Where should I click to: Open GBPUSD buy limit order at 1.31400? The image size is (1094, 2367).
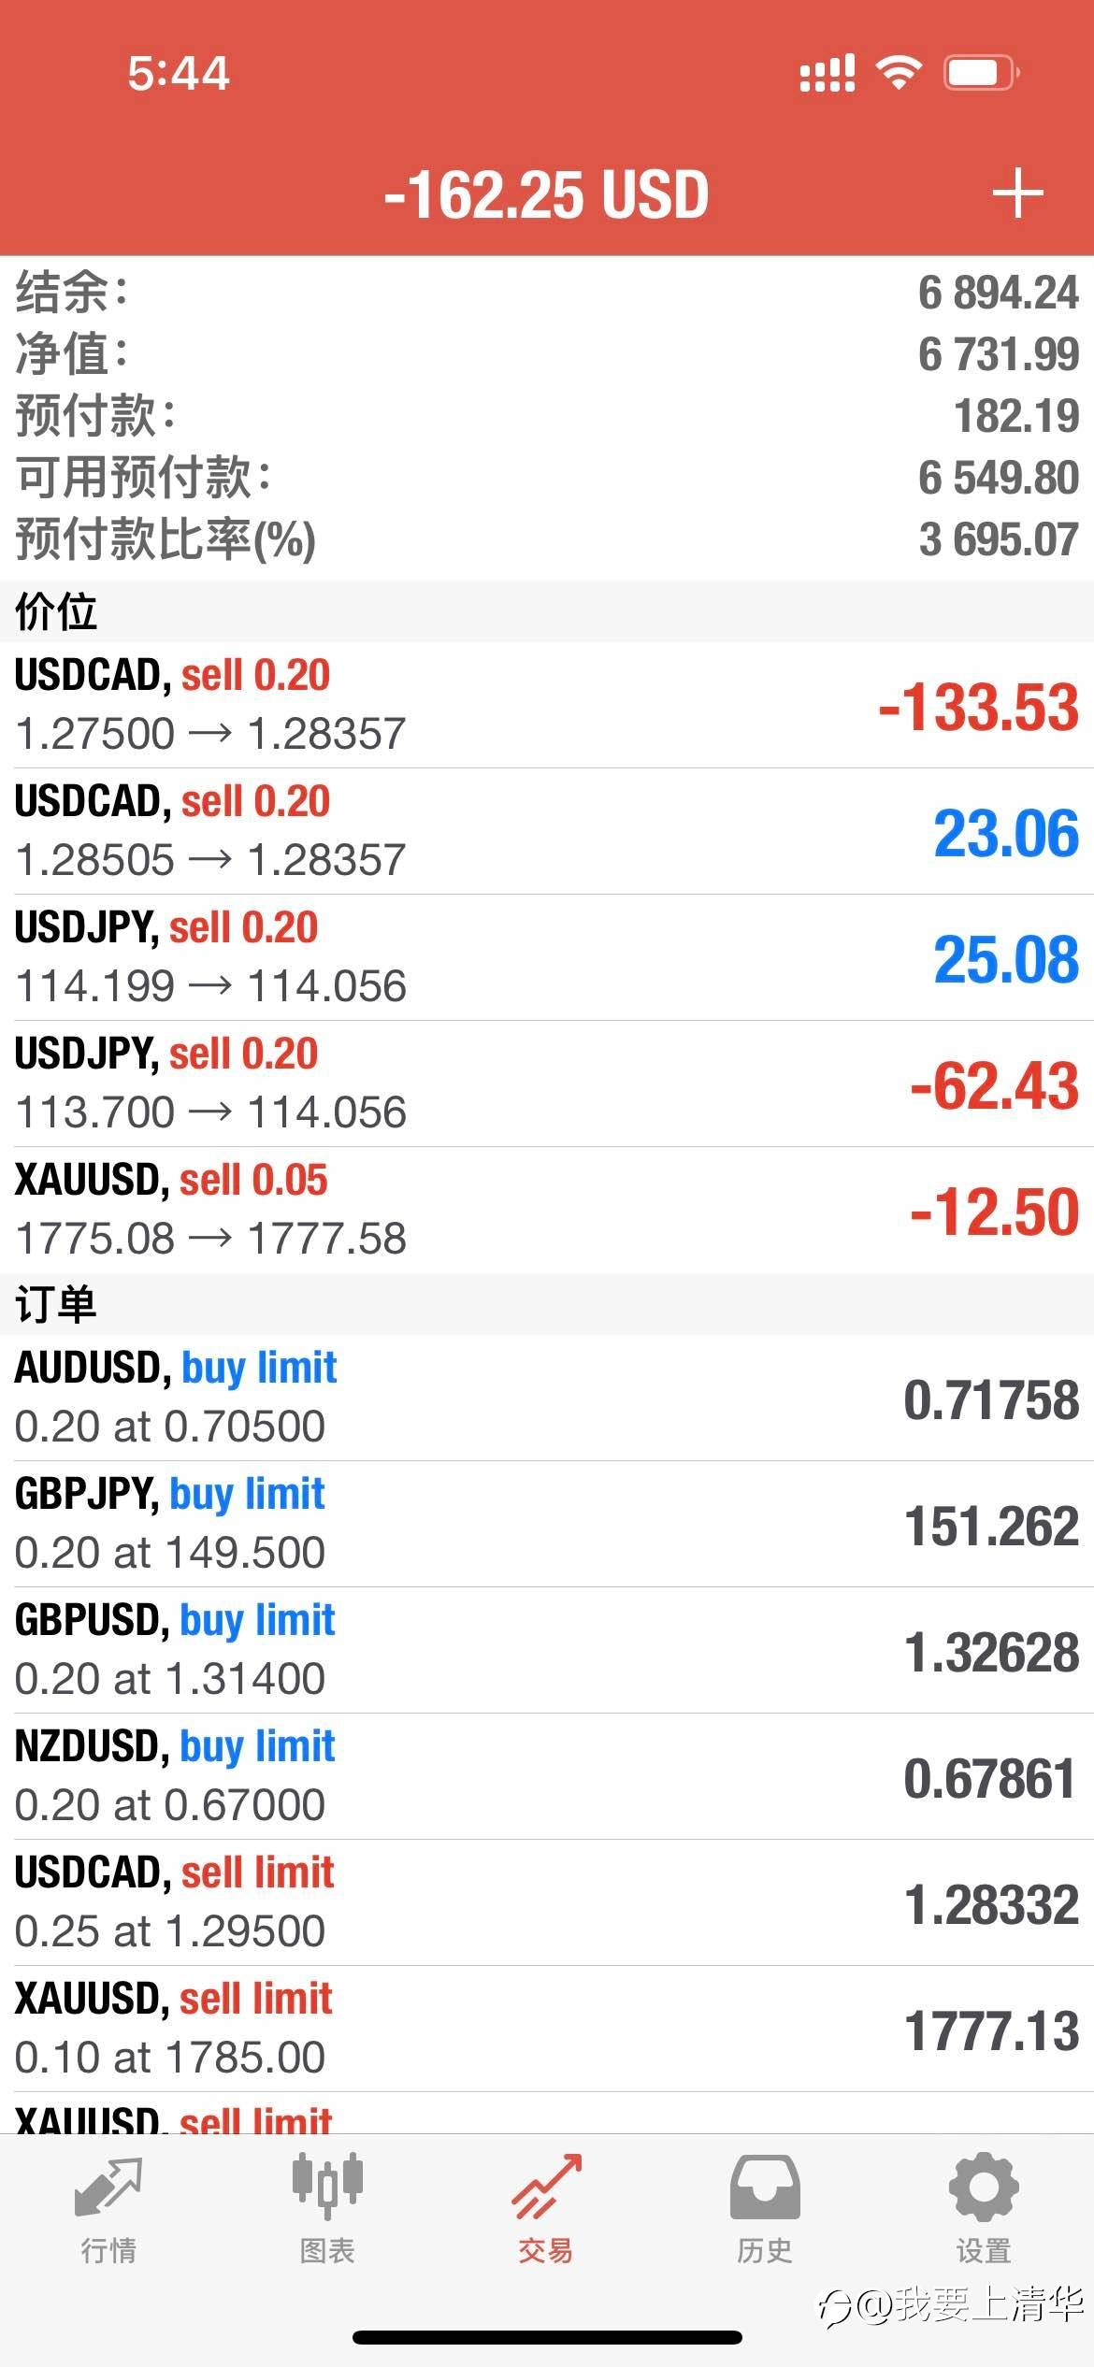click(x=547, y=1650)
